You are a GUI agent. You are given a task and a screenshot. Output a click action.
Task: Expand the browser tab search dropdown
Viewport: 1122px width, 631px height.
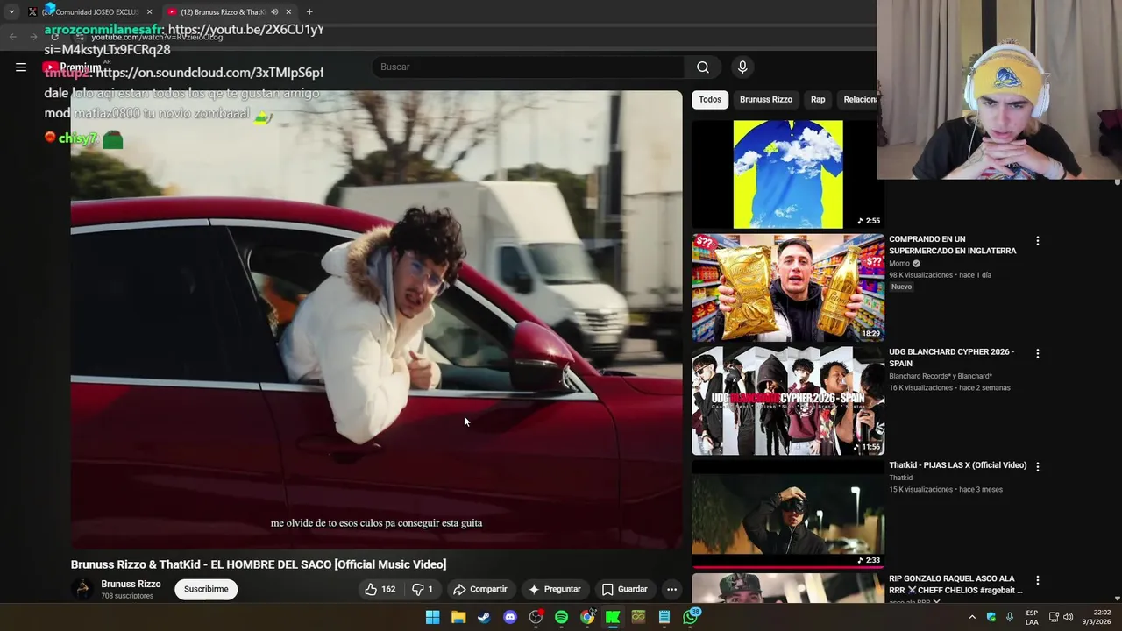tap(11, 11)
